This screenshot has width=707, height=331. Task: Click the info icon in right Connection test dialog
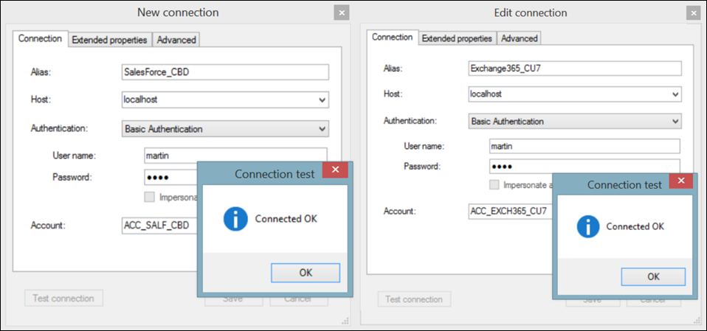(588, 226)
